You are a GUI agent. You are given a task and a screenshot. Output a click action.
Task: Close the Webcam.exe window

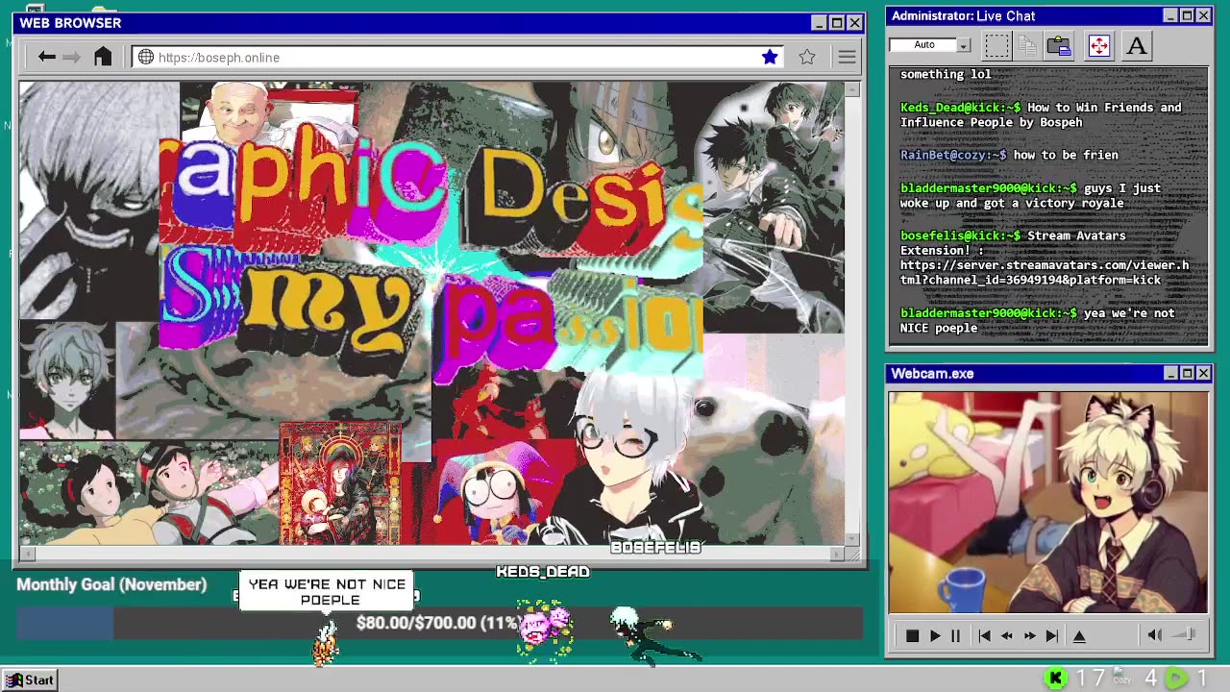1204,373
